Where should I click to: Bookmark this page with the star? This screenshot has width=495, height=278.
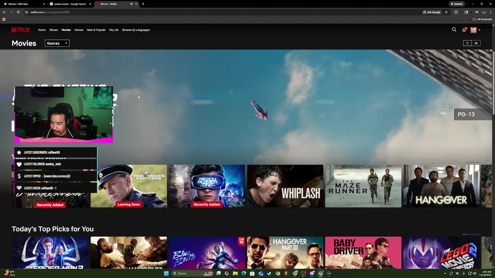[446, 12]
